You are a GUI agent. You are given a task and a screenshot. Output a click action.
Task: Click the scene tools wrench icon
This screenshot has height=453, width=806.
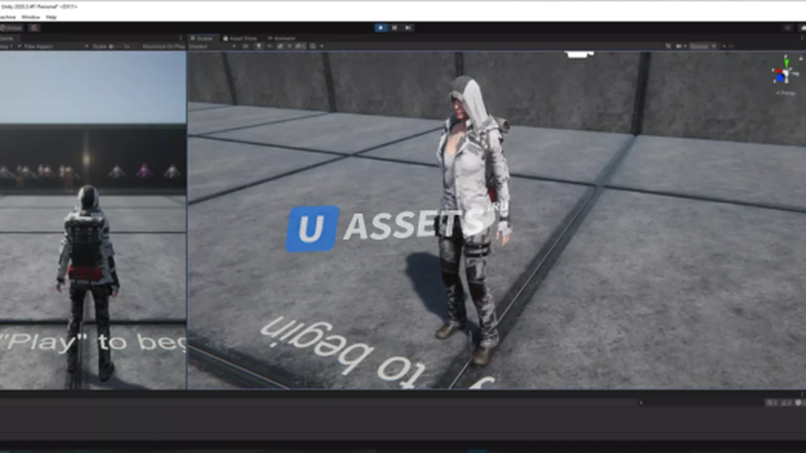(x=668, y=47)
